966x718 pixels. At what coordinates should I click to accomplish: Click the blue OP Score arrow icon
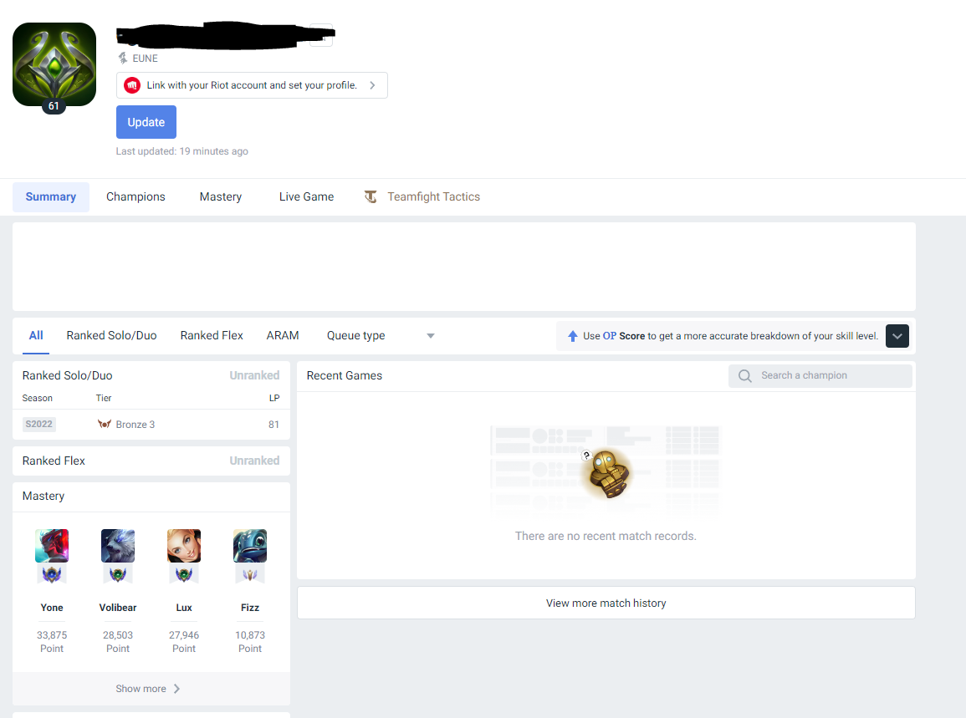click(572, 336)
